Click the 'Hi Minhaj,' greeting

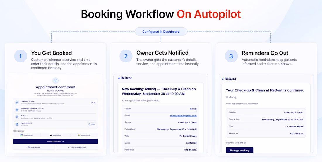[x=231, y=97]
